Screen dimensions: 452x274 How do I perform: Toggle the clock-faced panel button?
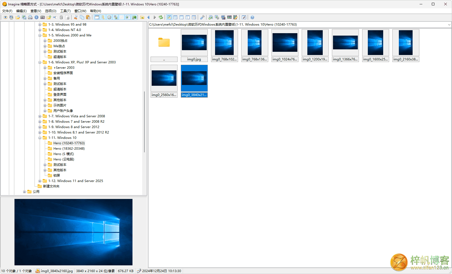[109, 17]
